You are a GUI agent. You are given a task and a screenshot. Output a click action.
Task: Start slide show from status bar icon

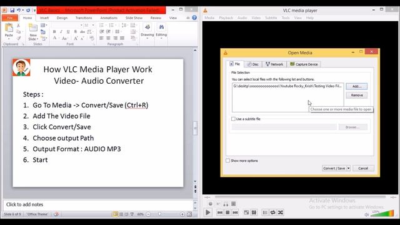(x=132, y=214)
